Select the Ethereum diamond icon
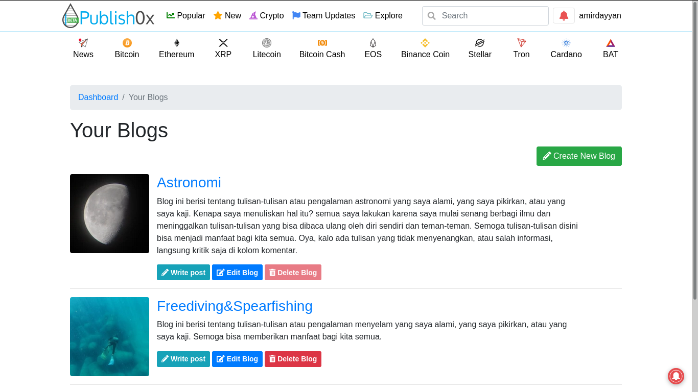 click(x=177, y=43)
